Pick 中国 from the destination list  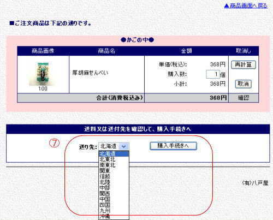(x=114, y=199)
